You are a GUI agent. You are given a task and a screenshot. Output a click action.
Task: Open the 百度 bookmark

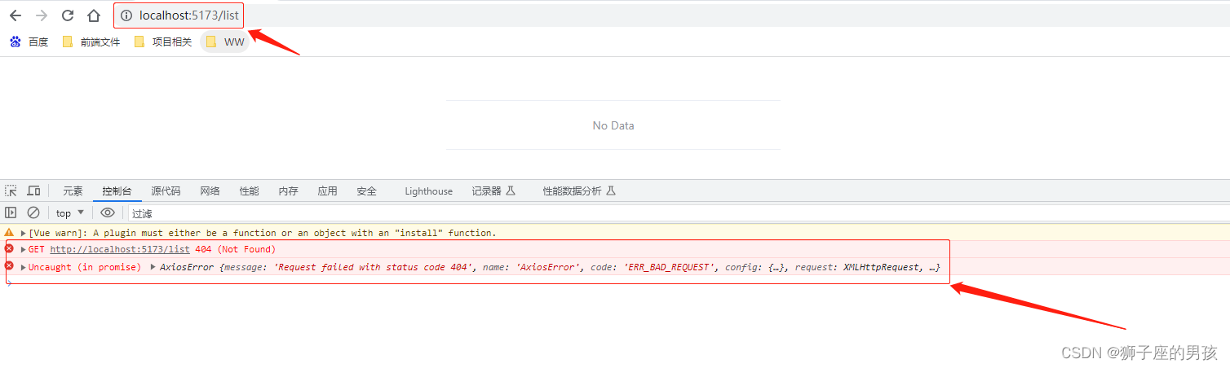(x=29, y=42)
